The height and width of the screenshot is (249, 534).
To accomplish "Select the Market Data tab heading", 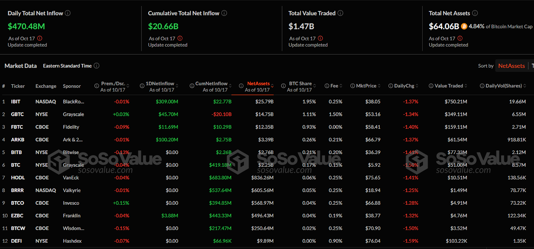I will (21, 66).
